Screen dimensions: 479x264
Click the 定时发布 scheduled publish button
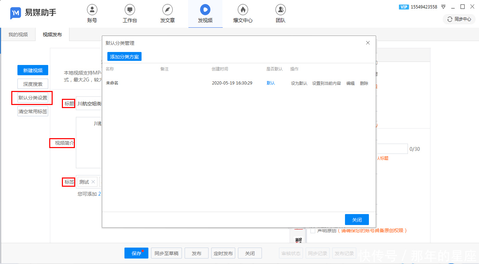coord(223,253)
